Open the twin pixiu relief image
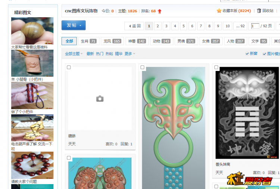 click(x=100, y=173)
